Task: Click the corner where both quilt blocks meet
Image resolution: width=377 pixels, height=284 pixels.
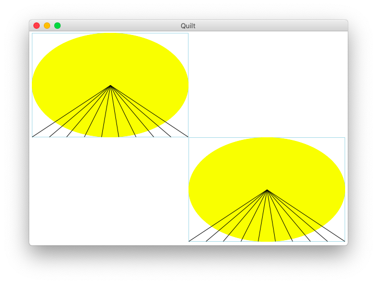Action: (x=188, y=137)
